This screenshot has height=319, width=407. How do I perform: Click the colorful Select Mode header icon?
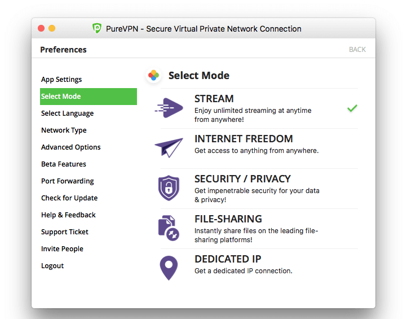pos(153,75)
